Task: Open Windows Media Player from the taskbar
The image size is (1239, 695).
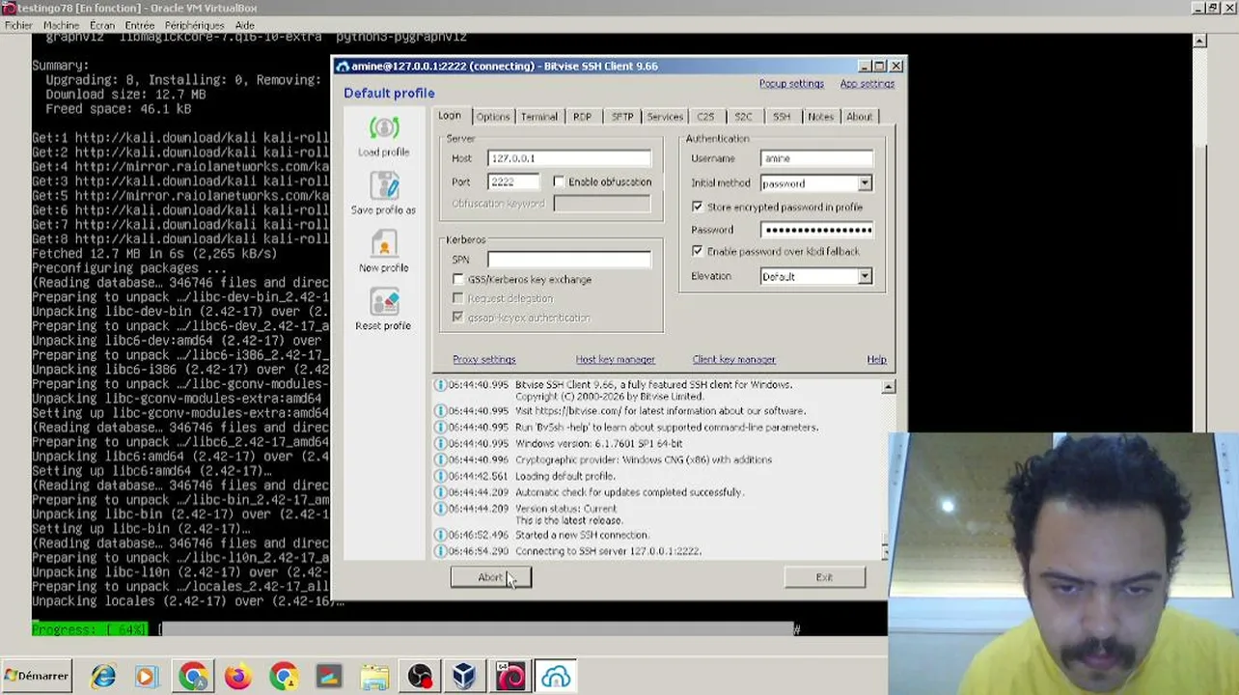Action: tap(147, 677)
